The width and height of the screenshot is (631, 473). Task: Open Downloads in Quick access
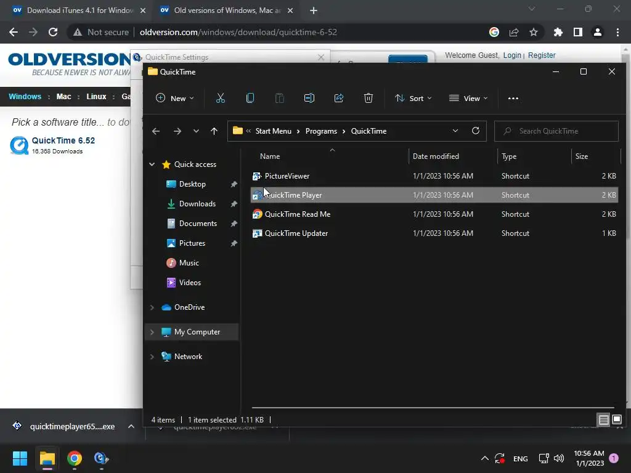(x=197, y=203)
